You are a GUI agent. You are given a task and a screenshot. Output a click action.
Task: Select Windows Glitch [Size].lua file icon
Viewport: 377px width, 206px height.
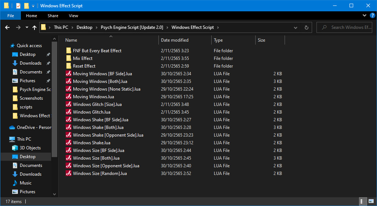[69, 104]
